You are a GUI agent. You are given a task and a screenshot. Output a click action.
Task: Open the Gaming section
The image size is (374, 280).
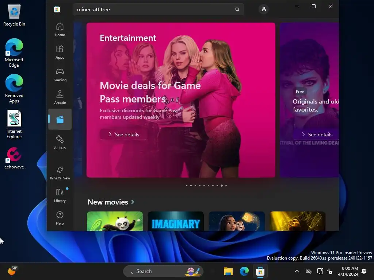click(60, 75)
